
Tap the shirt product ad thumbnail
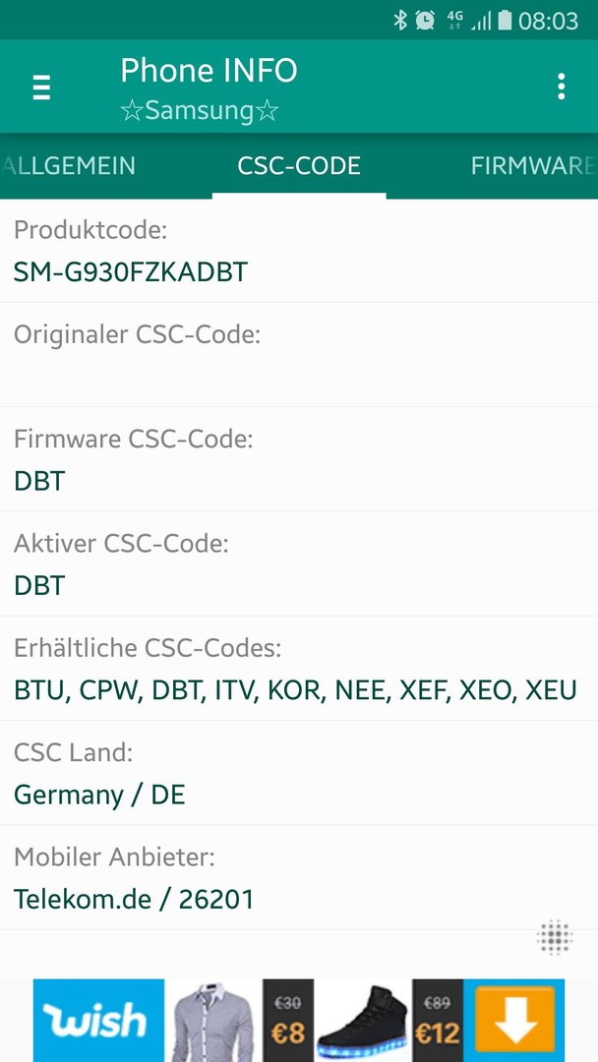[213, 1020]
